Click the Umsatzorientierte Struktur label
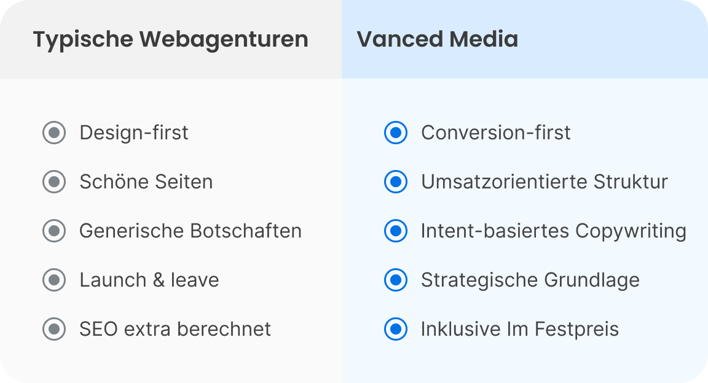708x383 pixels. (x=544, y=182)
